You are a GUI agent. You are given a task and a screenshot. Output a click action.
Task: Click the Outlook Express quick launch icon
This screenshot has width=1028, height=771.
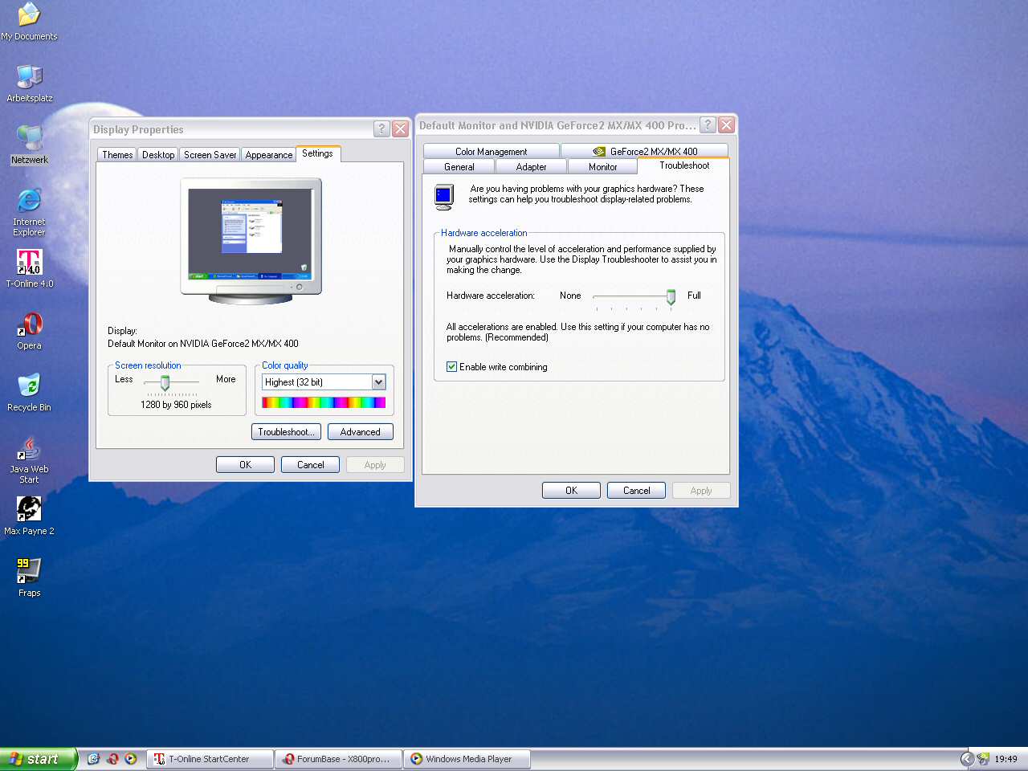[x=93, y=758]
